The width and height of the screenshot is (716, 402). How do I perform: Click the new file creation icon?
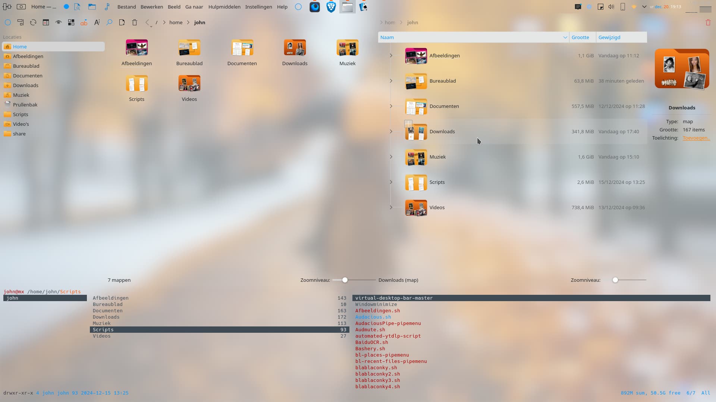[x=122, y=22]
